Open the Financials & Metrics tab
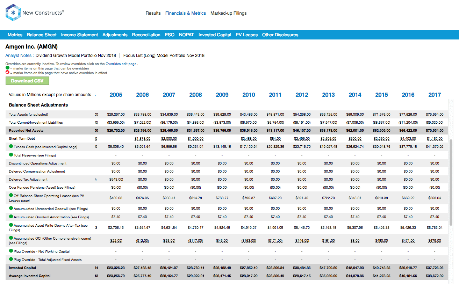Image resolution: width=459 pixels, height=284 pixels. [x=186, y=13]
